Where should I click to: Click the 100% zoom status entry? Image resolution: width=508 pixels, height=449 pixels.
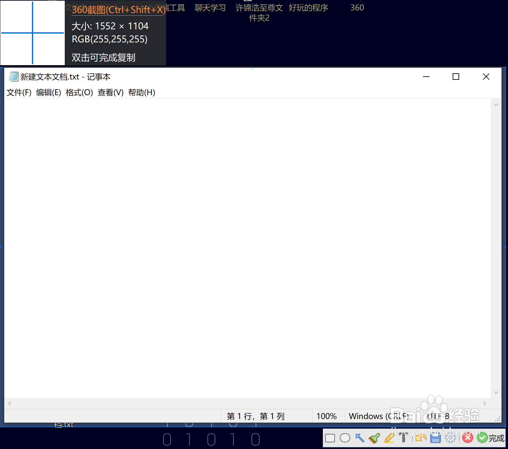pyautogui.click(x=327, y=416)
